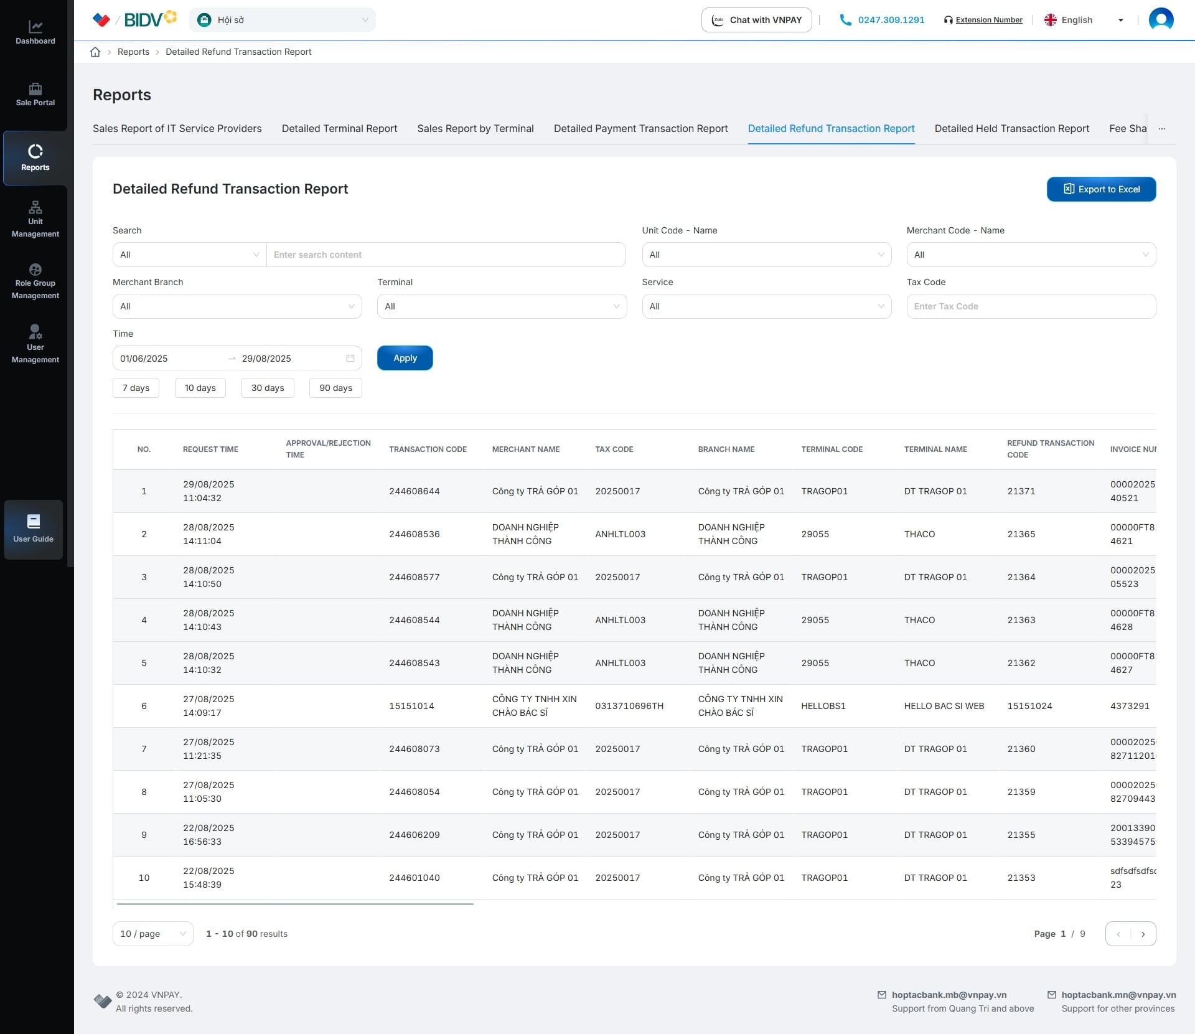This screenshot has height=1034, width=1195.
Task: Open the user profile avatar
Action: [1160, 19]
